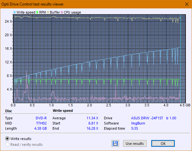Screen dimensions: 192x151
Task: Click the elapsed time value 5:35
Action: [x=134, y=128]
